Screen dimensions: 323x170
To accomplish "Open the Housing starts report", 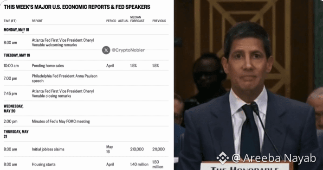I will [44, 164].
